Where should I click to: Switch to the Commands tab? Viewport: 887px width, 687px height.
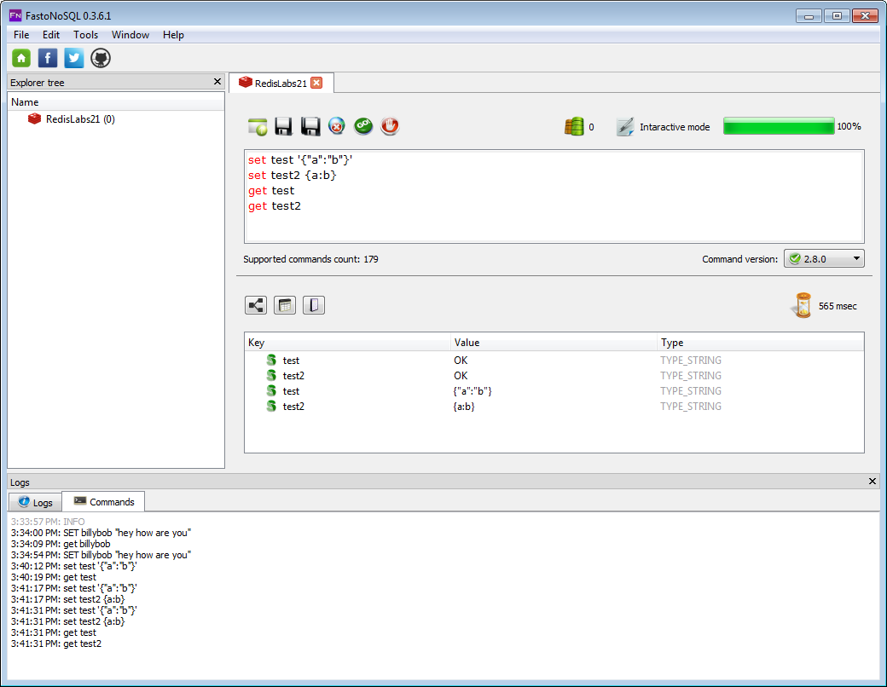pos(103,501)
